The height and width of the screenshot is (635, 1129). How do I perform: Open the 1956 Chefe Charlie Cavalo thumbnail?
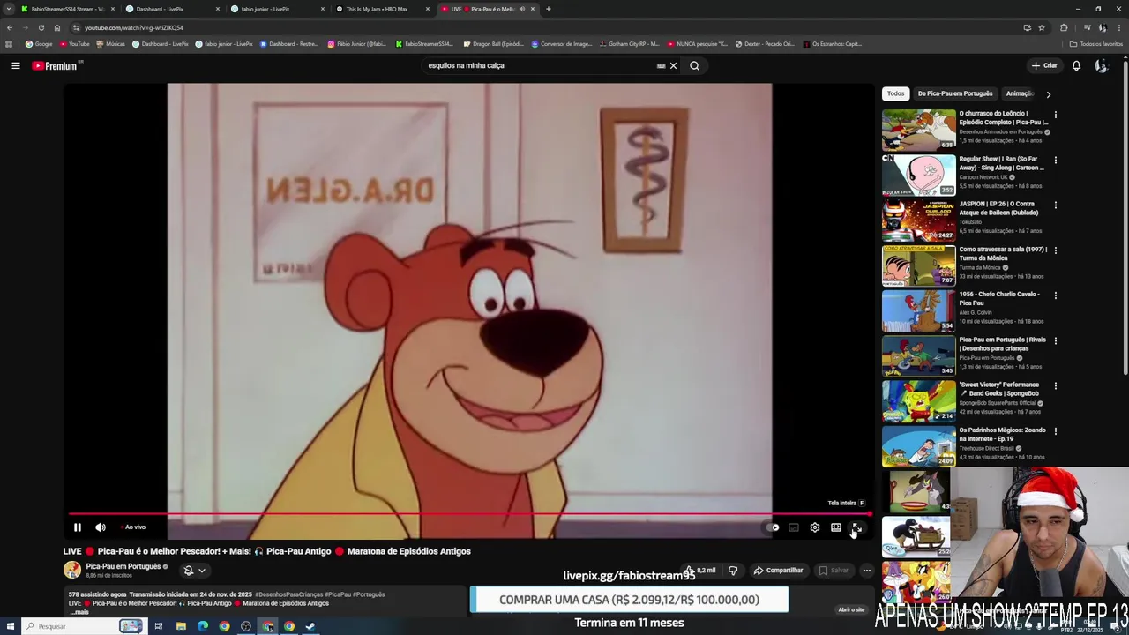tap(918, 310)
